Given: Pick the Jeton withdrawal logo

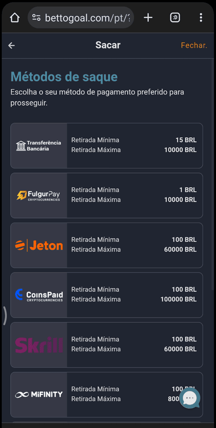Looking at the screenshot, I should pyautogui.click(x=39, y=245).
